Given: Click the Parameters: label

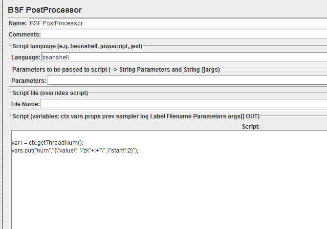Looking at the screenshot, I should point(29,80).
